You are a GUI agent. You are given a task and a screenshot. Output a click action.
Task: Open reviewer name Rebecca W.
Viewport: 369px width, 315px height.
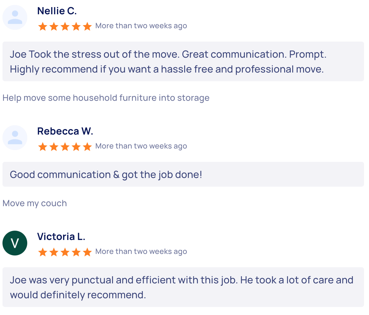pos(65,131)
